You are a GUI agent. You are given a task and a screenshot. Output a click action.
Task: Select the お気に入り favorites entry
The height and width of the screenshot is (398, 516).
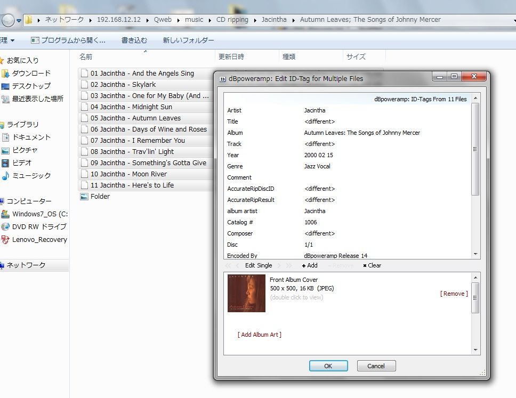tap(22, 61)
